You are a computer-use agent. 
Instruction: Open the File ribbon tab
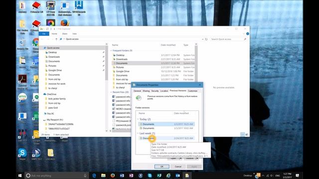click(x=44, y=34)
